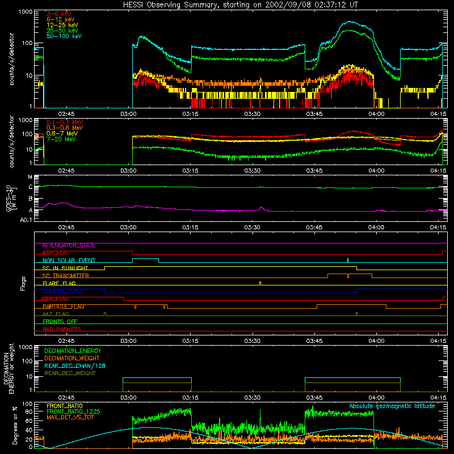Click the yellow FRONT_RATIO legend label

point(65,406)
